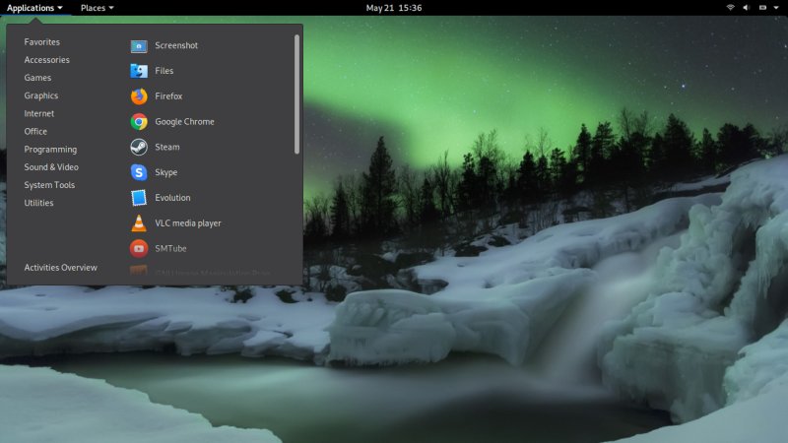Select the Accessories category
The width and height of the screenshot is (788, 443).
tap(46, 60)
